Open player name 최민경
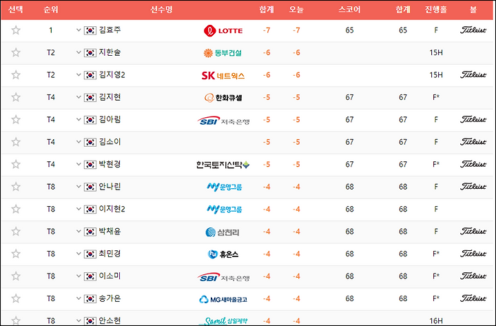 point(110,254)
